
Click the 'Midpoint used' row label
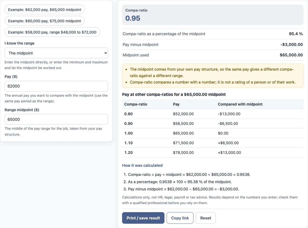click(x=135, y=55)
